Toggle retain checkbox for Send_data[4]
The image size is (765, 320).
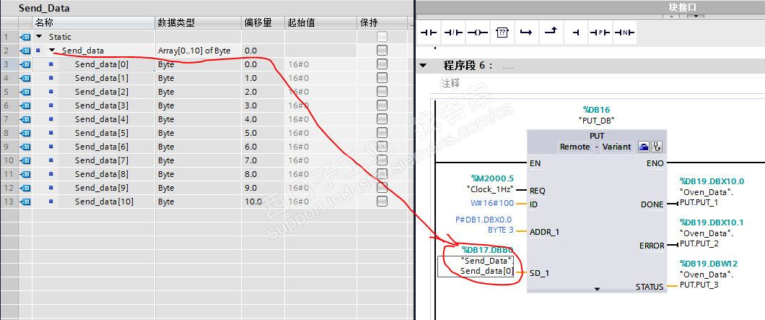point(382,118)
